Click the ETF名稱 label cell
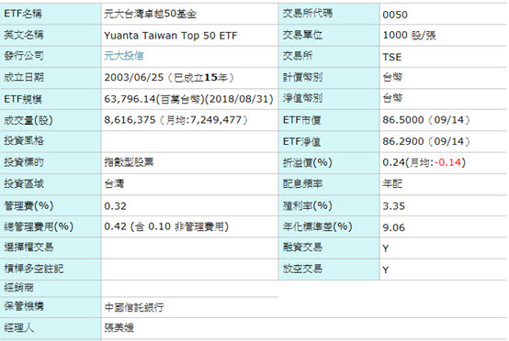 click(x=51, y=14)
